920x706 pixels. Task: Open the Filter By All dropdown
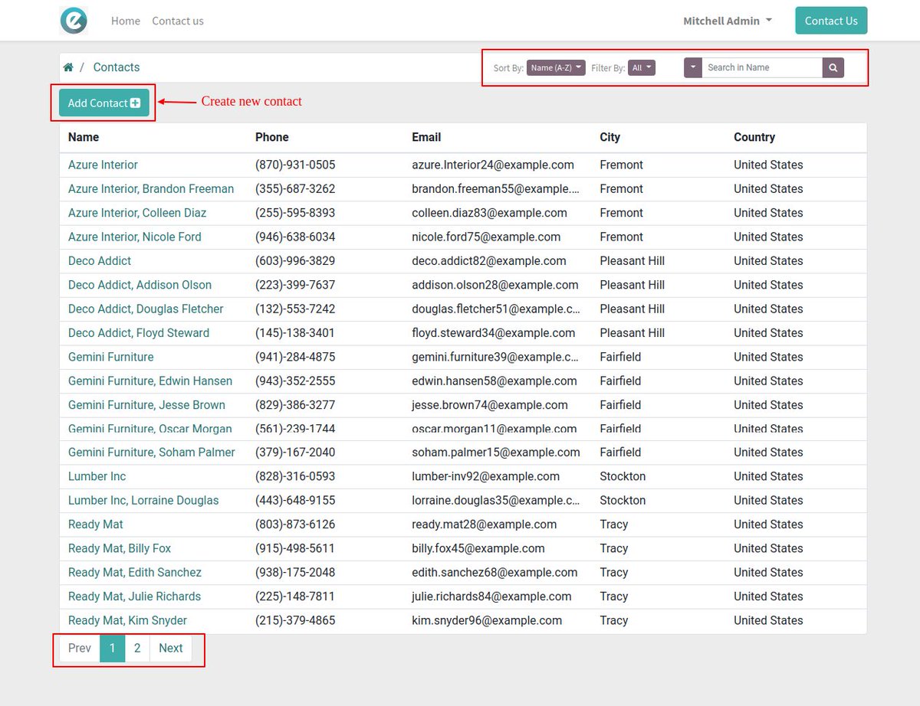(642, 67)
